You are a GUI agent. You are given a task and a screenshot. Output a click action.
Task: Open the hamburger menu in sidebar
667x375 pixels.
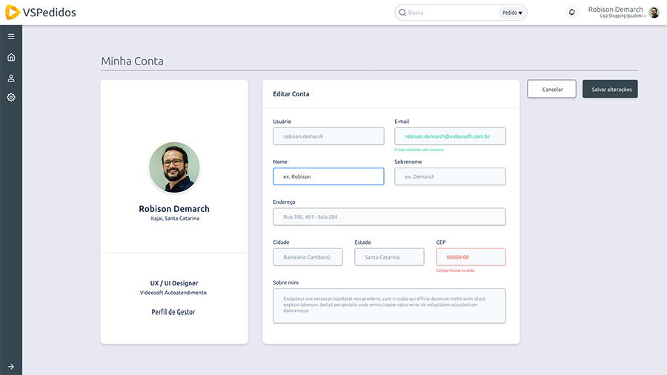[x=11, y=36]
